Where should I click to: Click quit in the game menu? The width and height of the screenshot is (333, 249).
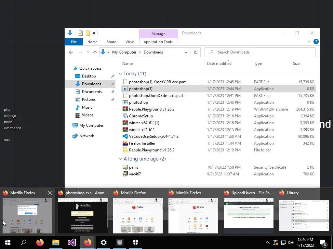point(7,139)
